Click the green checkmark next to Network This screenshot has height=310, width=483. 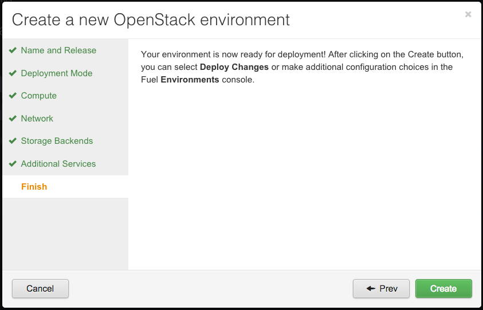13,119
